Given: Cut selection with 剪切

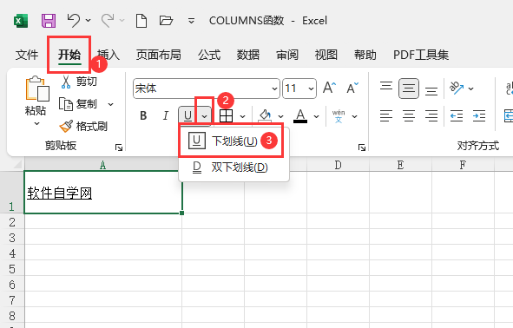Looking at the screenshot, I should (78, 82).
